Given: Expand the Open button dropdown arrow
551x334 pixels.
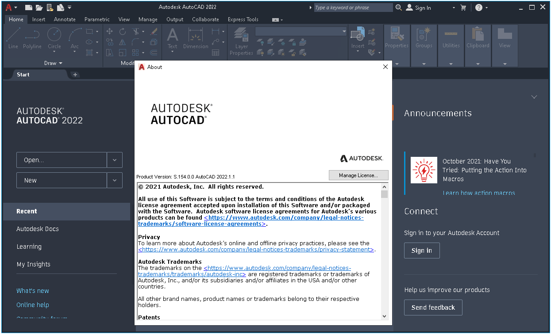Looking at the screenshot, I should click(115, 160).
